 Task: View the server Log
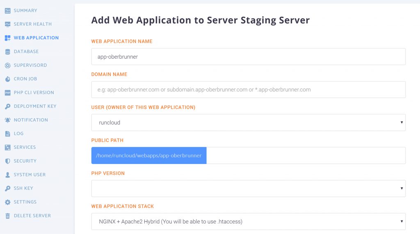coord(18,133)
